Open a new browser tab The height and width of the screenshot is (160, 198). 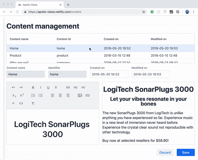[68, 5]
